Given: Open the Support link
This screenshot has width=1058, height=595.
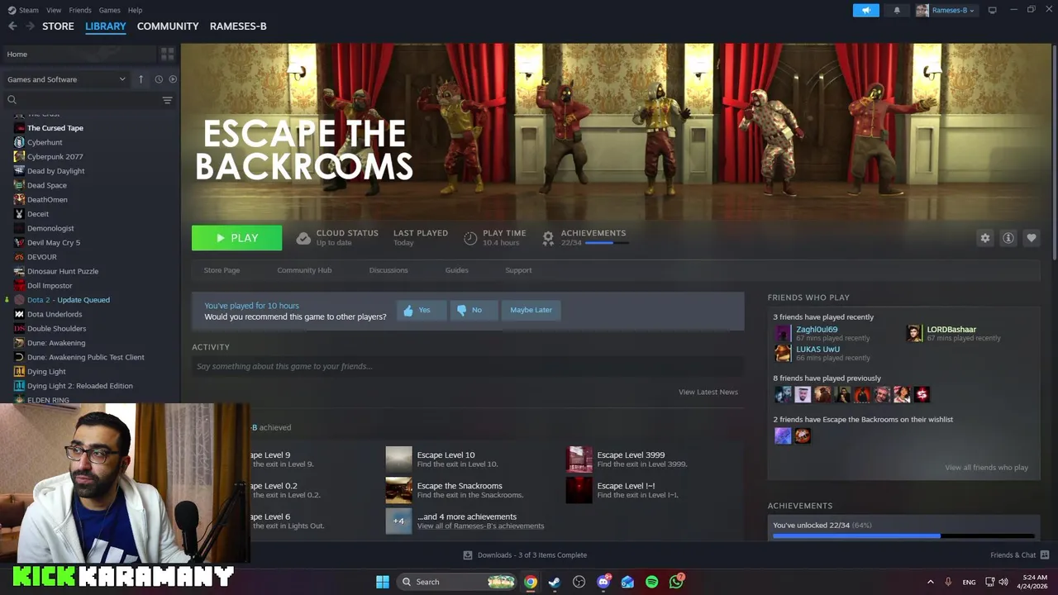Looking at the screenshot, I should (518, 270).
